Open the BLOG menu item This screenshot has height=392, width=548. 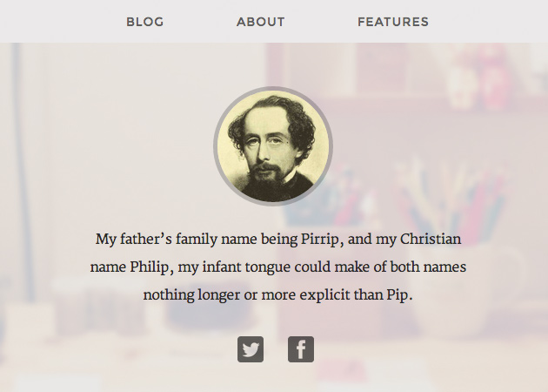pos(144,22)
